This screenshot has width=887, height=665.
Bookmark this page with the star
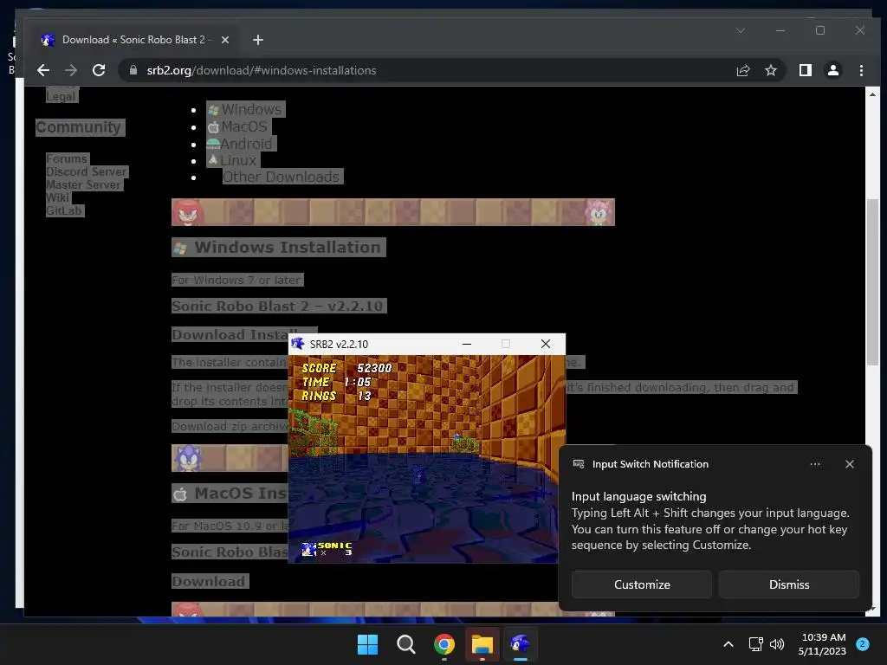point(770,70)
